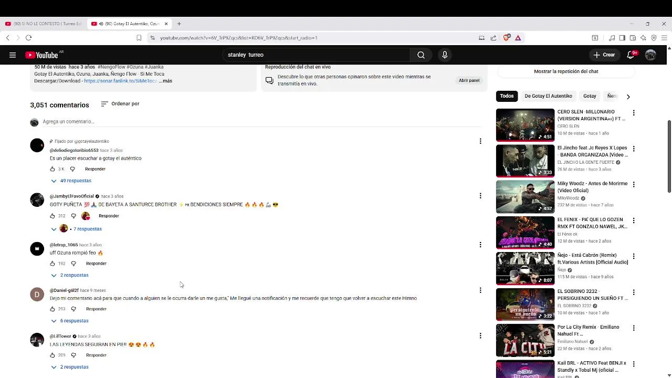Reply to the pinned comment via Responder

pos(95,169)
